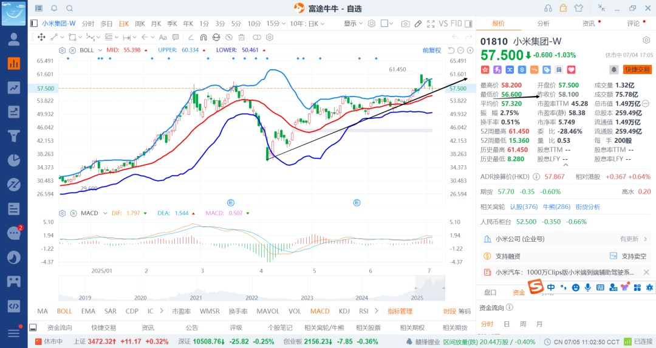Viewport: 656px width, 348px height.
Task: Open the pie chart sidebar icon
Action: [x=14, y=160]
